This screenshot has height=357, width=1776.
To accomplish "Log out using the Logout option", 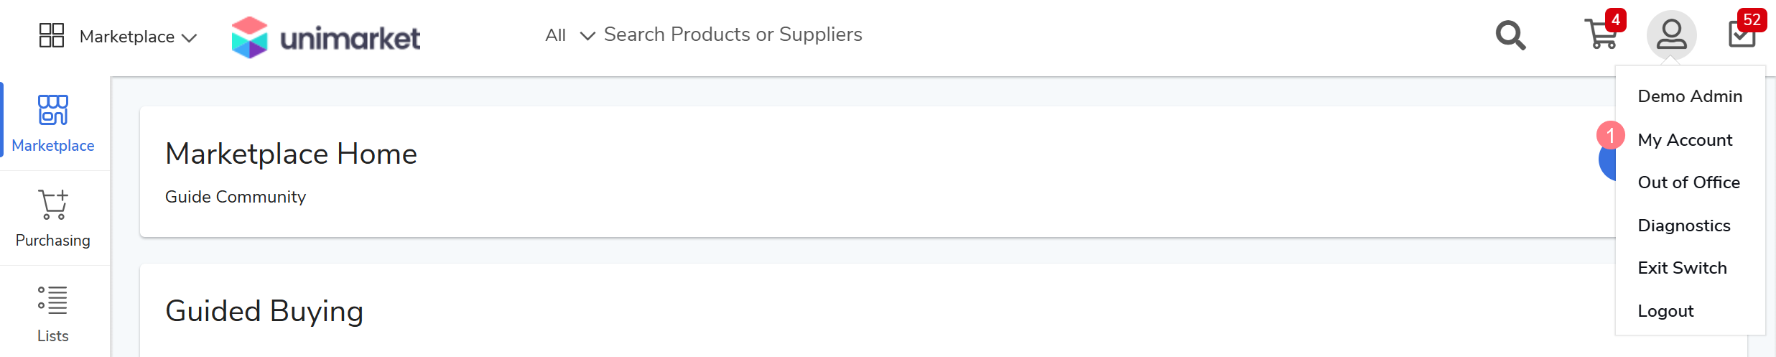I will click(x=1665, y=311).
